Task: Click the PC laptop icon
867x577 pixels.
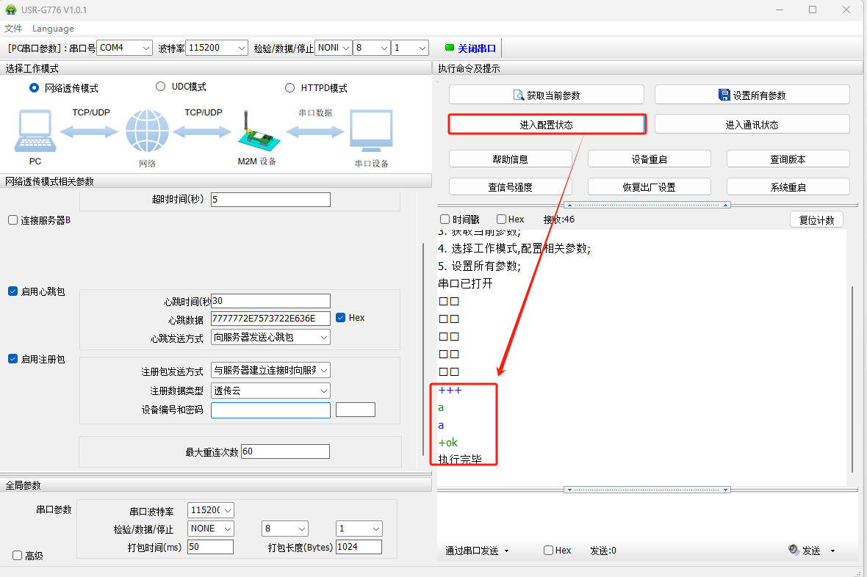Action: tap(34, 131)
